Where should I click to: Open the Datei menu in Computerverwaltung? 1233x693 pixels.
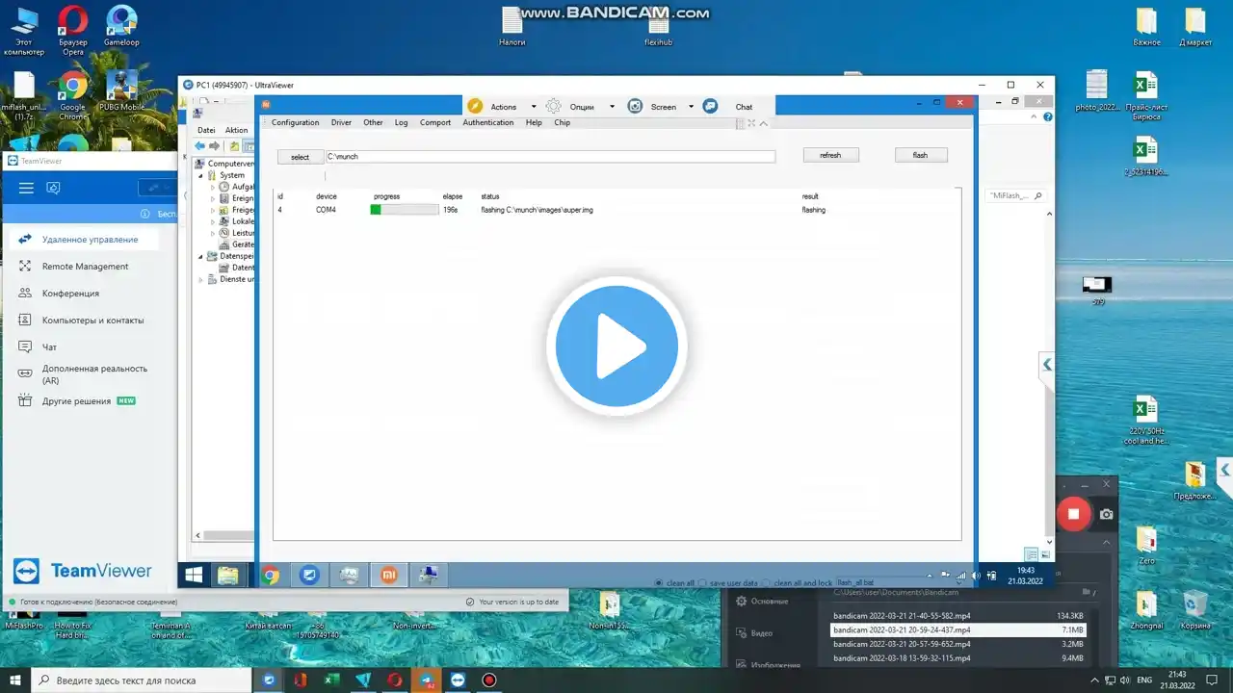point(206,130)
